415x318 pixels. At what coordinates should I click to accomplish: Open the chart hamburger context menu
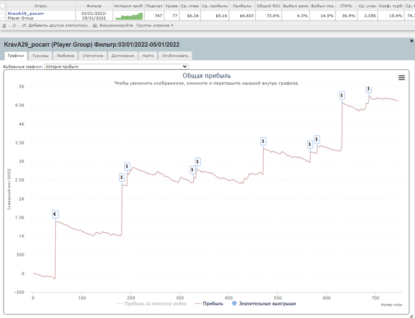[401, 78]
